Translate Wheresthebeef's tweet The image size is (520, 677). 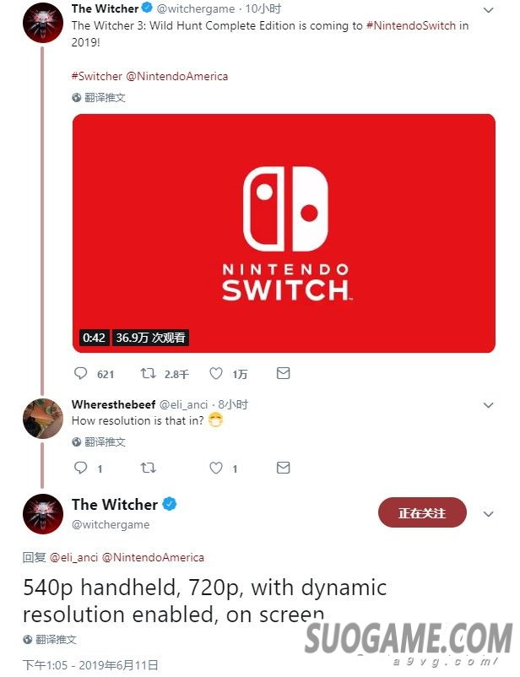(x=99, y=442)
